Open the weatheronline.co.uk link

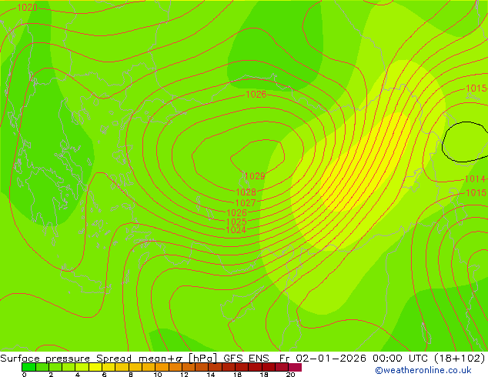[423, 370]
